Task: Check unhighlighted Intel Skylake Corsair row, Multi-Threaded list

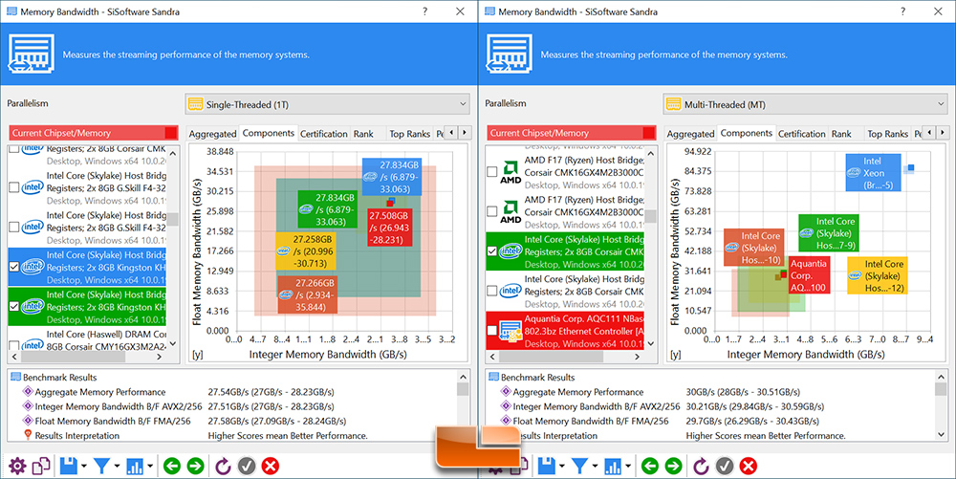Action: point(492,292)
